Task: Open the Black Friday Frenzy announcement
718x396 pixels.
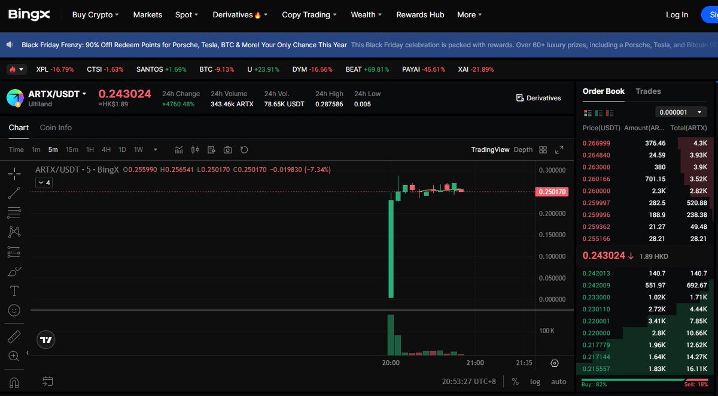Action: point(184,45)
